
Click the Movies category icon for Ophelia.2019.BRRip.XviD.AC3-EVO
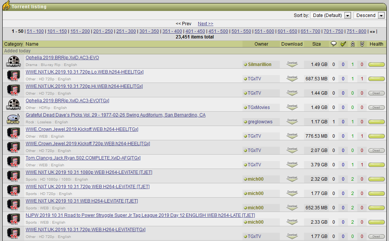pos(13,61)
